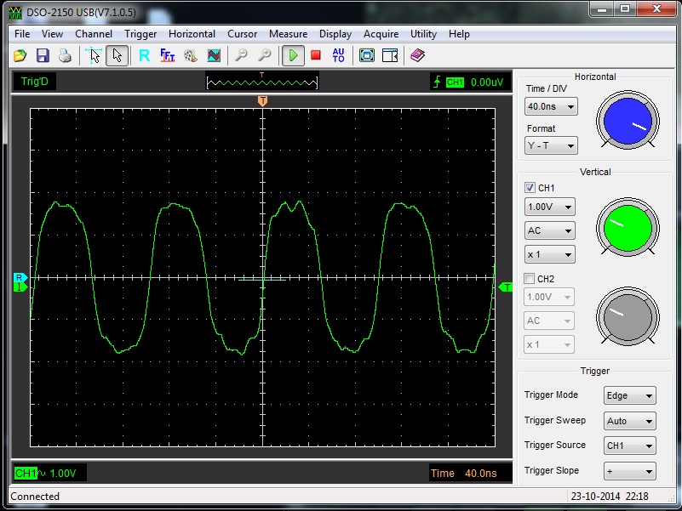
Task: Uncheck the CH1 channel checkbox
Action: pos(530,188)
